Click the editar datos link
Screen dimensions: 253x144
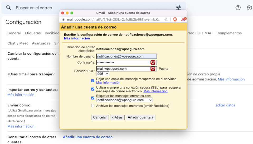point(225,105)
